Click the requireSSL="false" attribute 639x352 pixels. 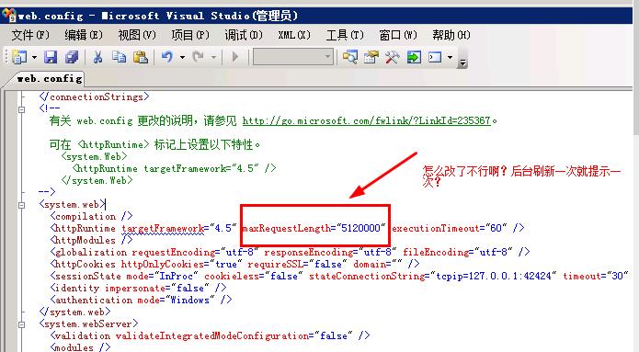click(297, 265)
